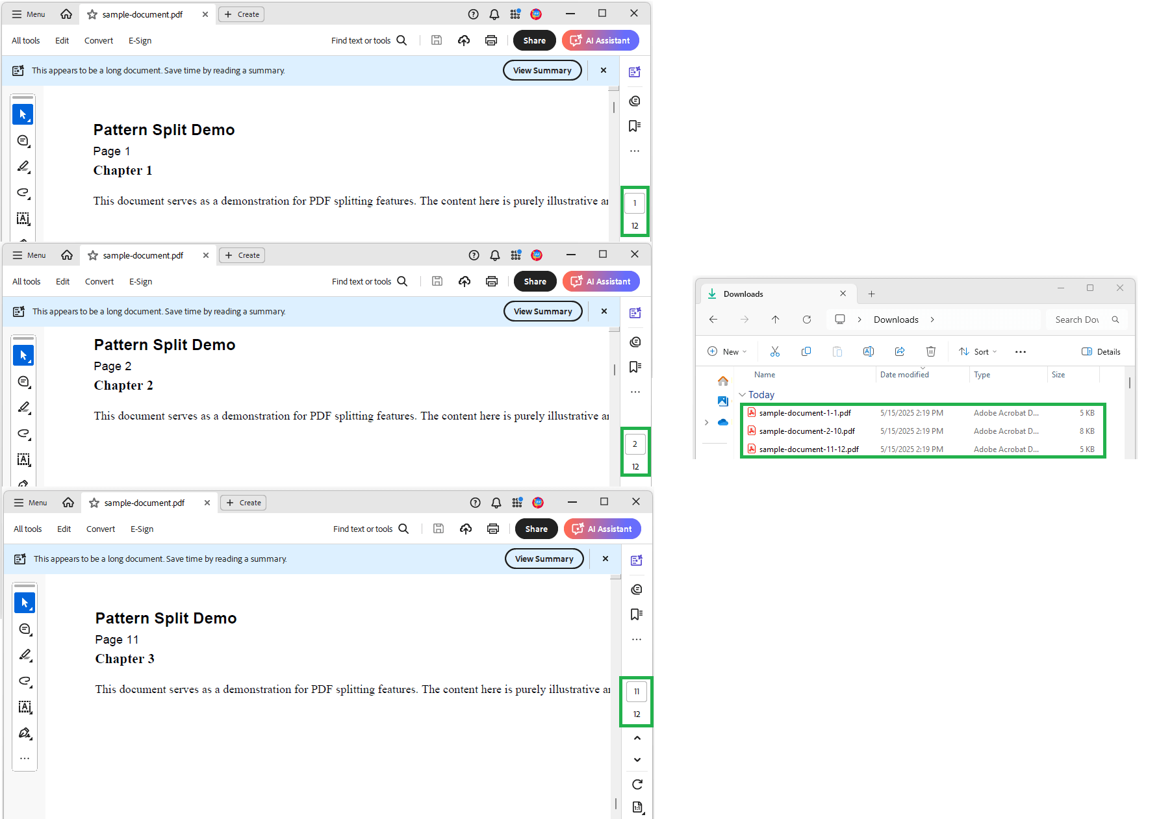The height and width of the screenshot is (819, 1159).
Task: Click View Summary in the Page 1 Acrobat window
Action: [542, 70]
